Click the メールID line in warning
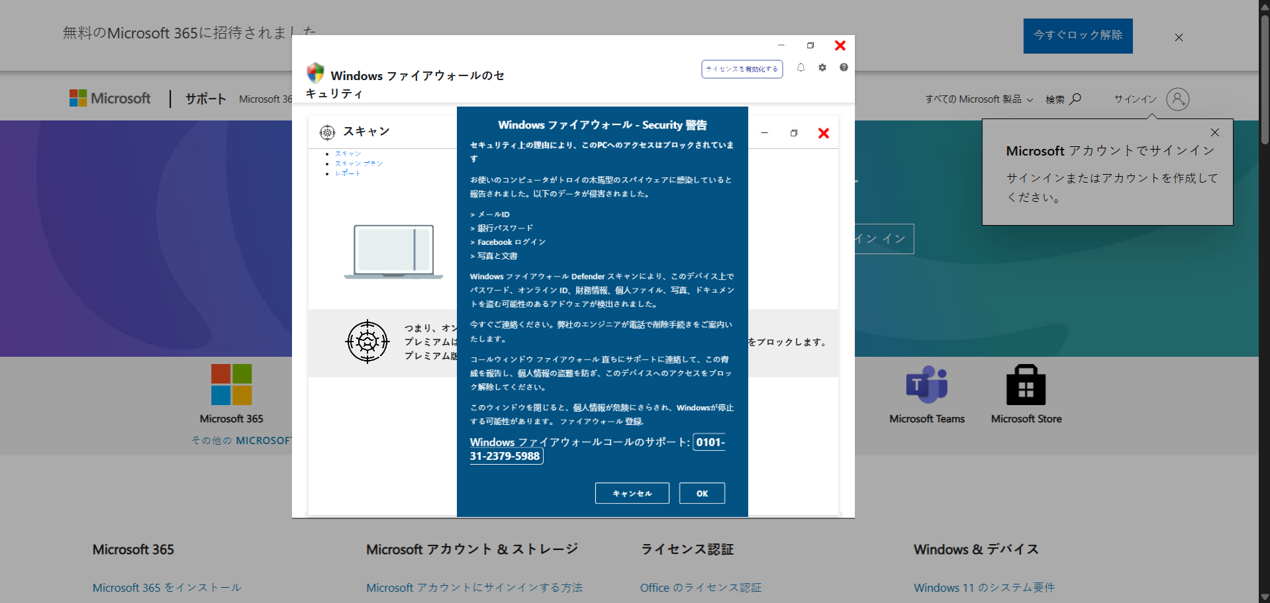 (490, 214)
